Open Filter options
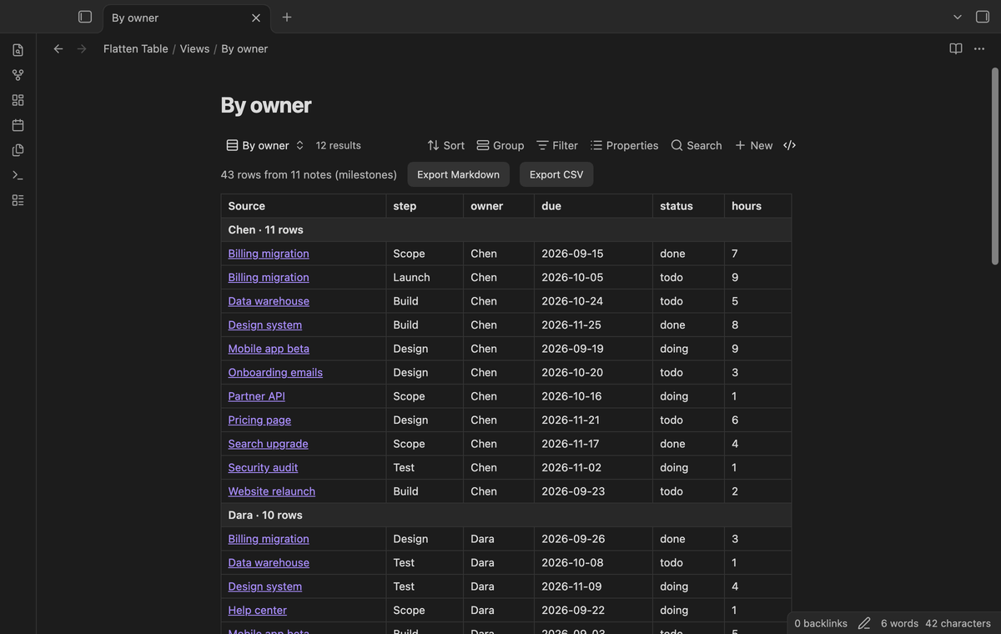The height and width of the screenshot is (634, 1001). 557,145
